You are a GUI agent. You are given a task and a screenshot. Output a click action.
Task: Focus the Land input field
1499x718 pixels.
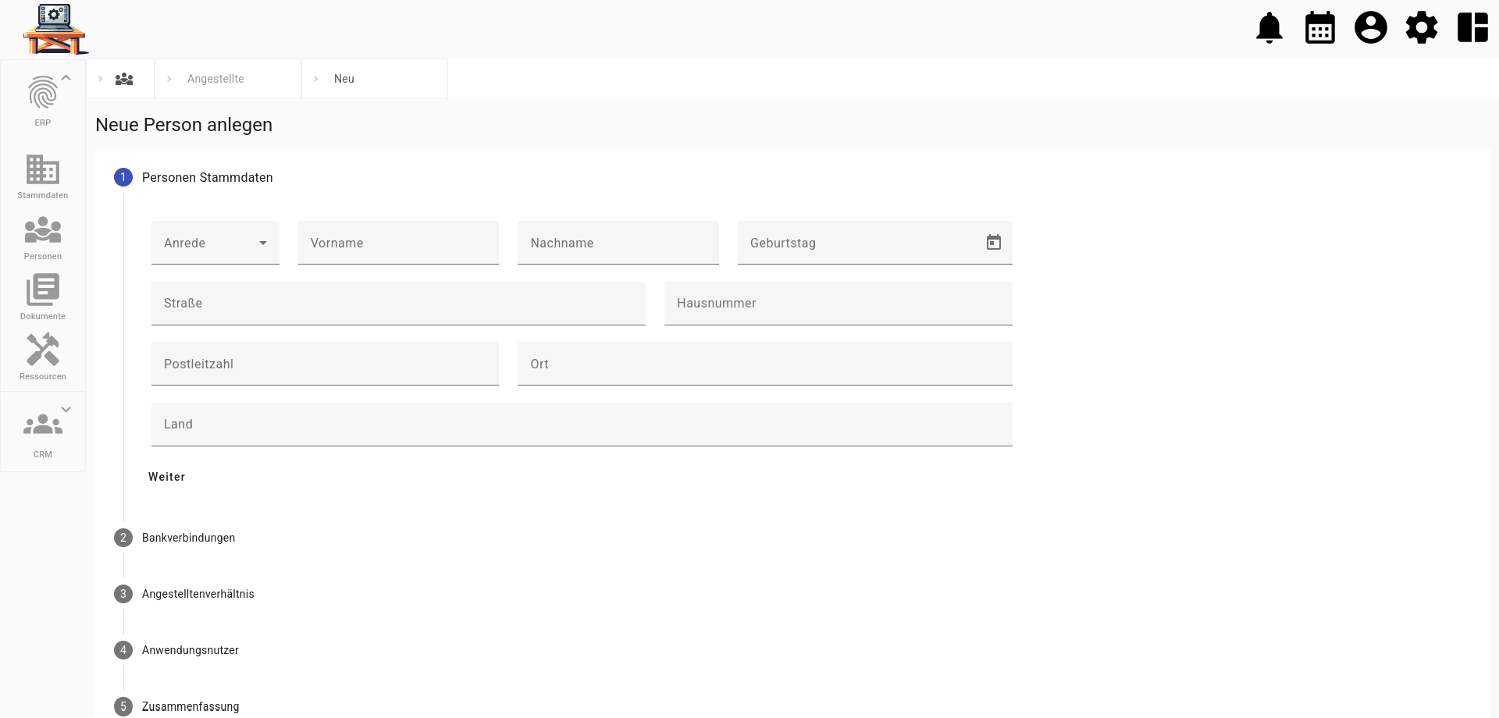(582, 425)
